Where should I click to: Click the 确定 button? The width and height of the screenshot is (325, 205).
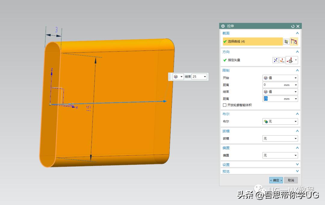click(x=276, y=180)
